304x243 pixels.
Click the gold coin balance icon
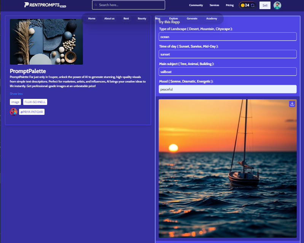coord(242,5)
